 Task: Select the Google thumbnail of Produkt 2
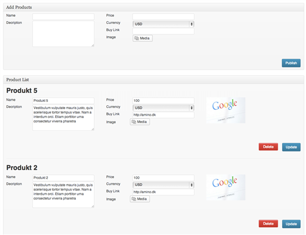click(x=226, y=187)
